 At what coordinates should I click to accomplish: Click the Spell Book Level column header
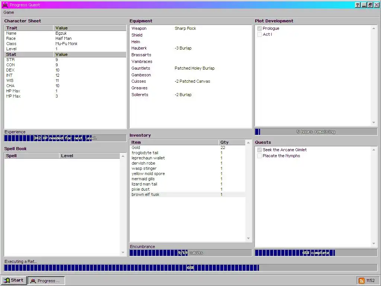(89, 156)
